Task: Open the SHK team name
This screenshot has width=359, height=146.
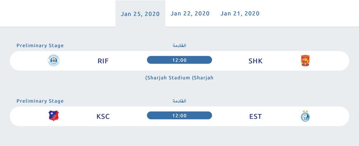Action: (x=256, y=61)
